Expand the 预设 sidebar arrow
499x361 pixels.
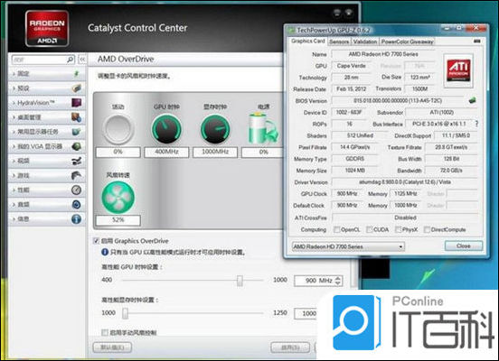coord(14,88)
